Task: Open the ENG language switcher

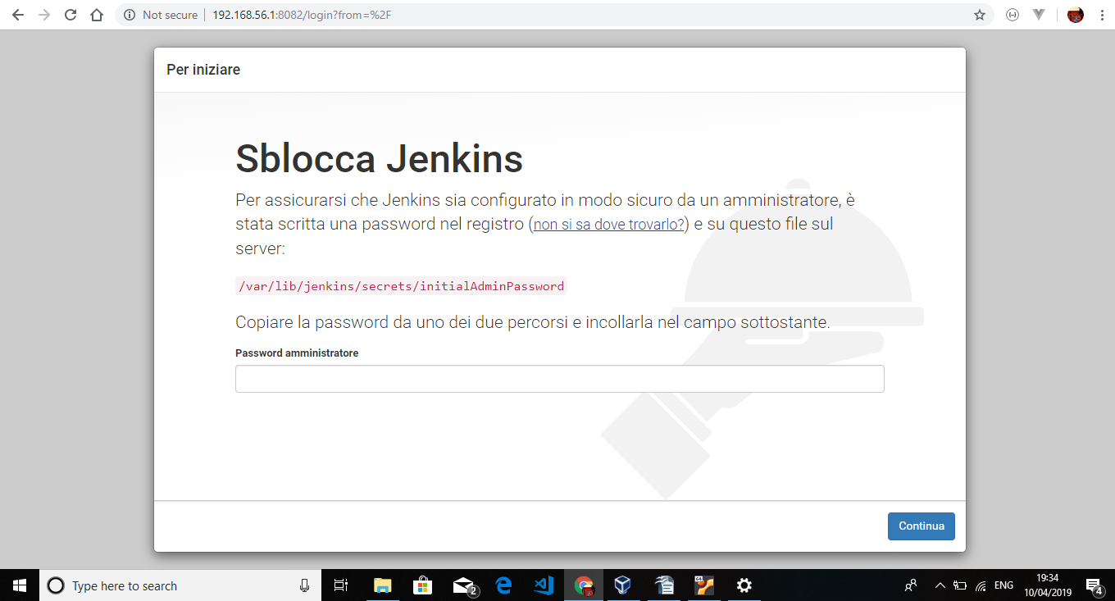Action: [x=1003, y=585]
